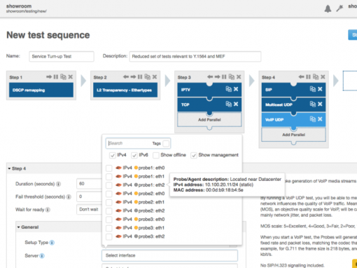This screenshot has height=268, width=357.
Task: Copy the VoIP UDP test block
Action: coord(313,119)
